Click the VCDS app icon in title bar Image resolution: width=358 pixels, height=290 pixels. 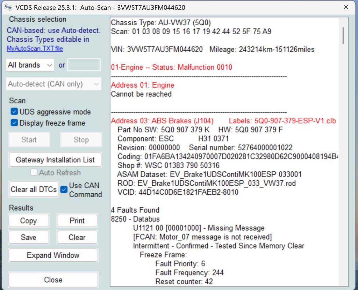tap(8, 7)
